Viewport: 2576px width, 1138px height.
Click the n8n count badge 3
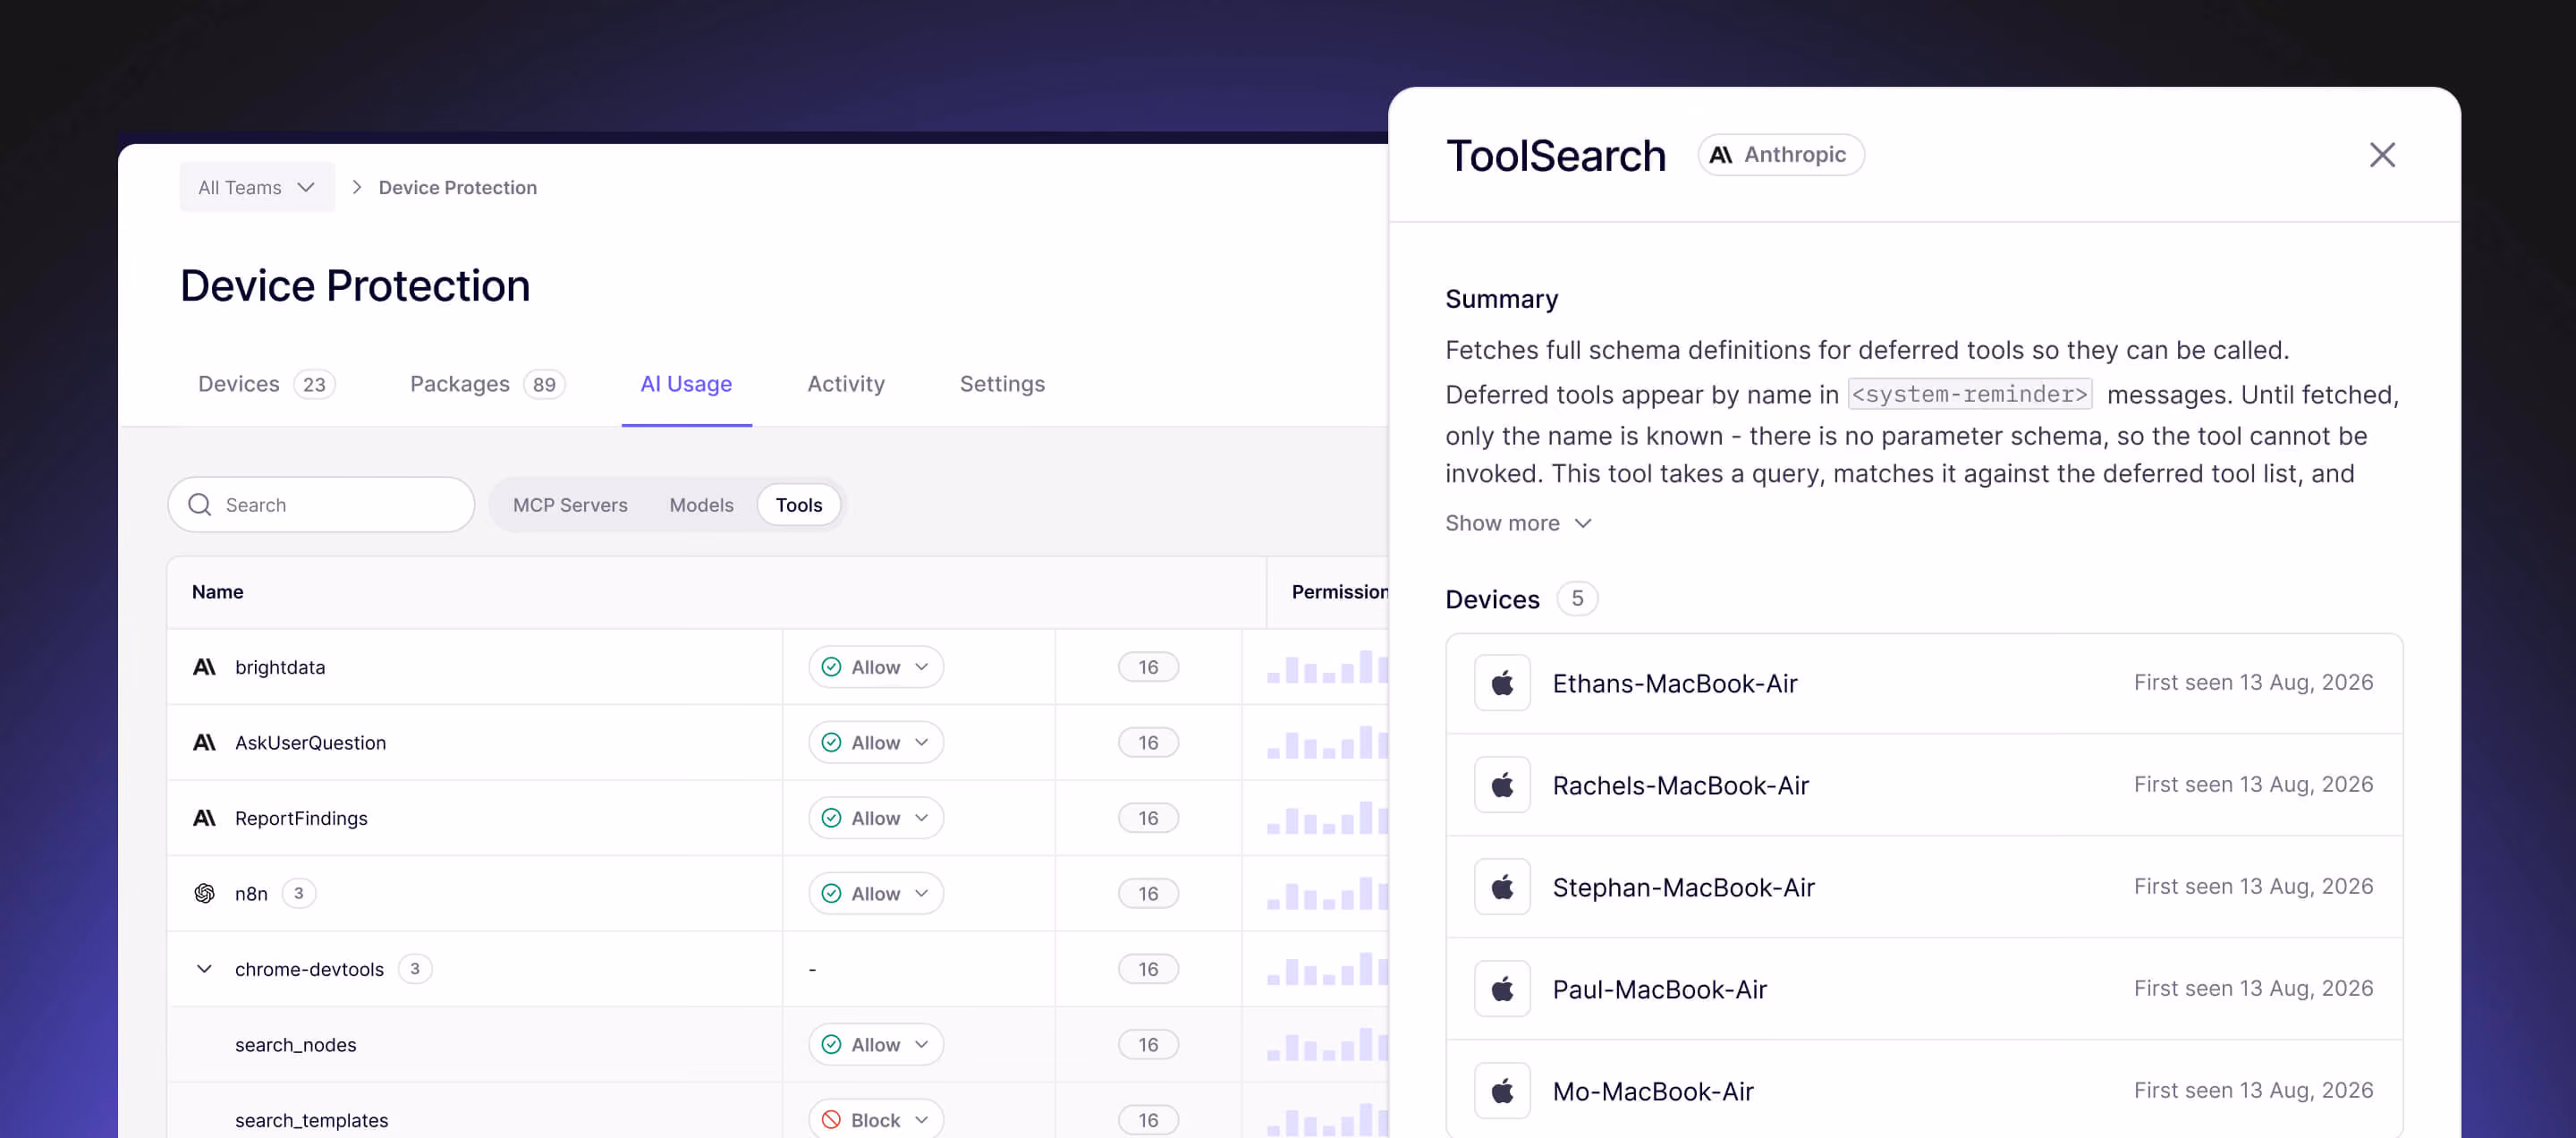tap(299, 893)
